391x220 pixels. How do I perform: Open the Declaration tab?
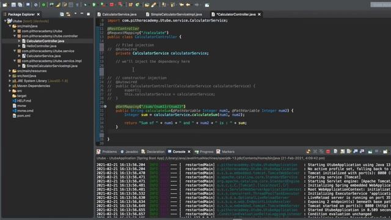click(153, 152)
